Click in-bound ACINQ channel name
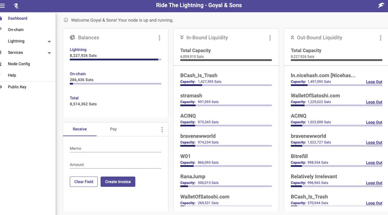This screenshot has width=388, height=215. pyautogui.click(x=188, y=116)
